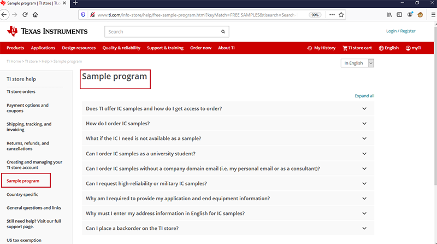Image resolution: width=437 pixels, height=244 pixels.
Task: Open Payment options and coupons help
Action: 27,108
